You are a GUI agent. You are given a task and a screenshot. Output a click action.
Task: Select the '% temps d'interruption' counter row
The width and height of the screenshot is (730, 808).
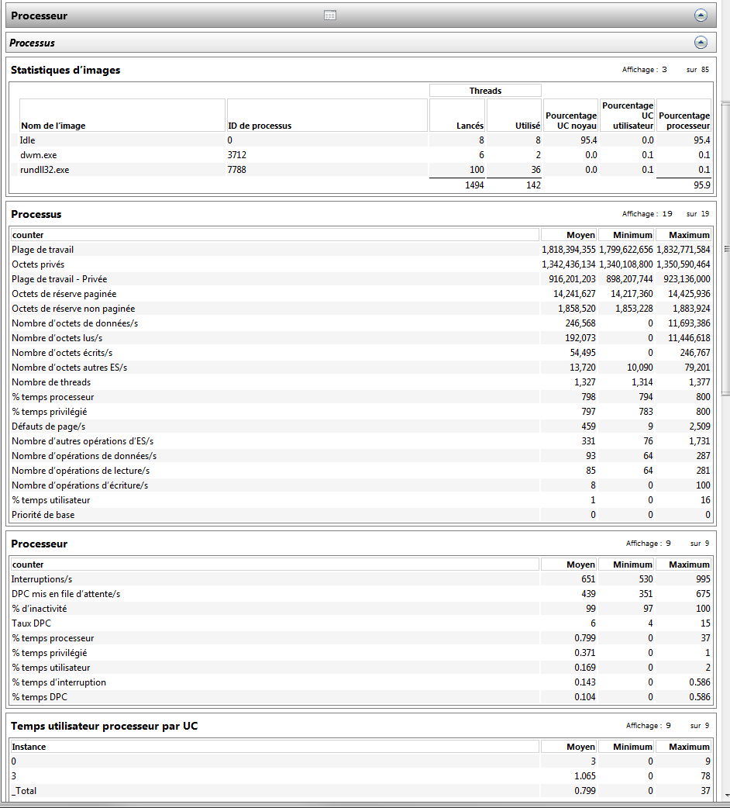pyautogui.click(x=361, y=682)
